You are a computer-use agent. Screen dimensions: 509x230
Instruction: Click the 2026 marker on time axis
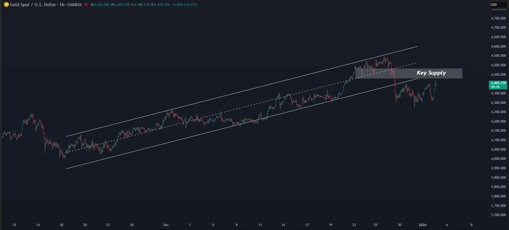pos(422,225)
